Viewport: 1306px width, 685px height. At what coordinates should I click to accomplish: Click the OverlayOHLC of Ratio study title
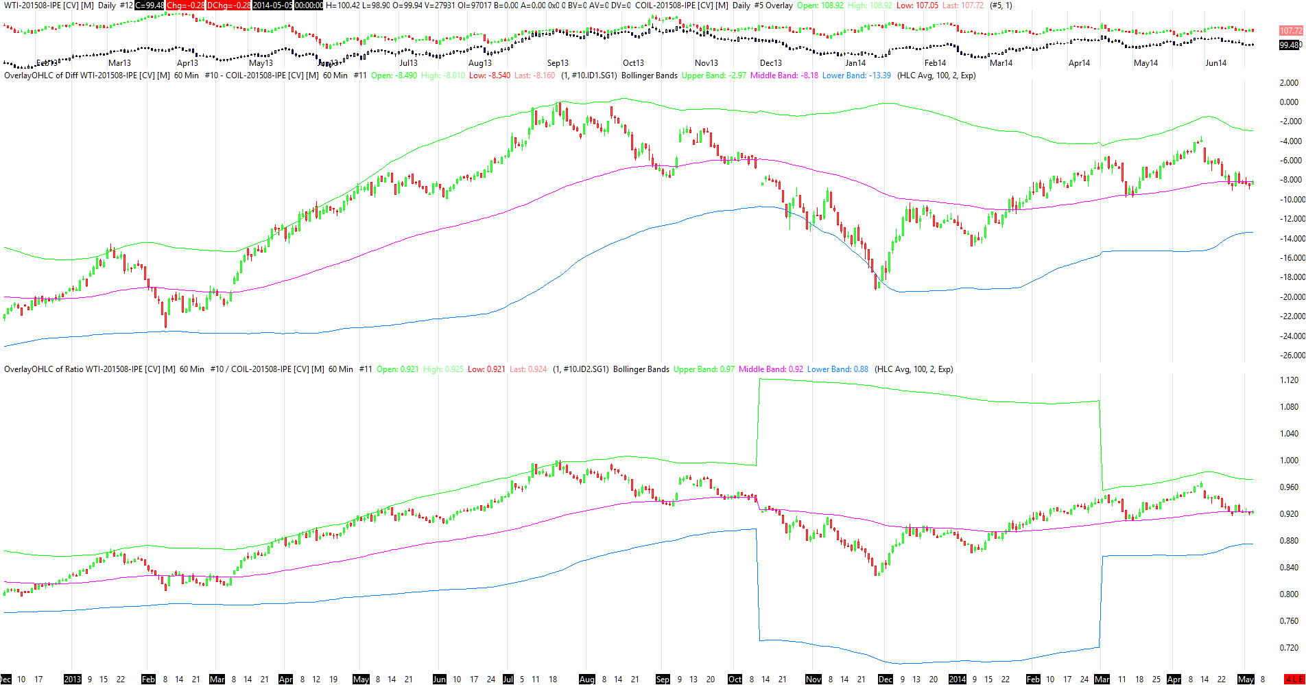(x=188, y=369)
